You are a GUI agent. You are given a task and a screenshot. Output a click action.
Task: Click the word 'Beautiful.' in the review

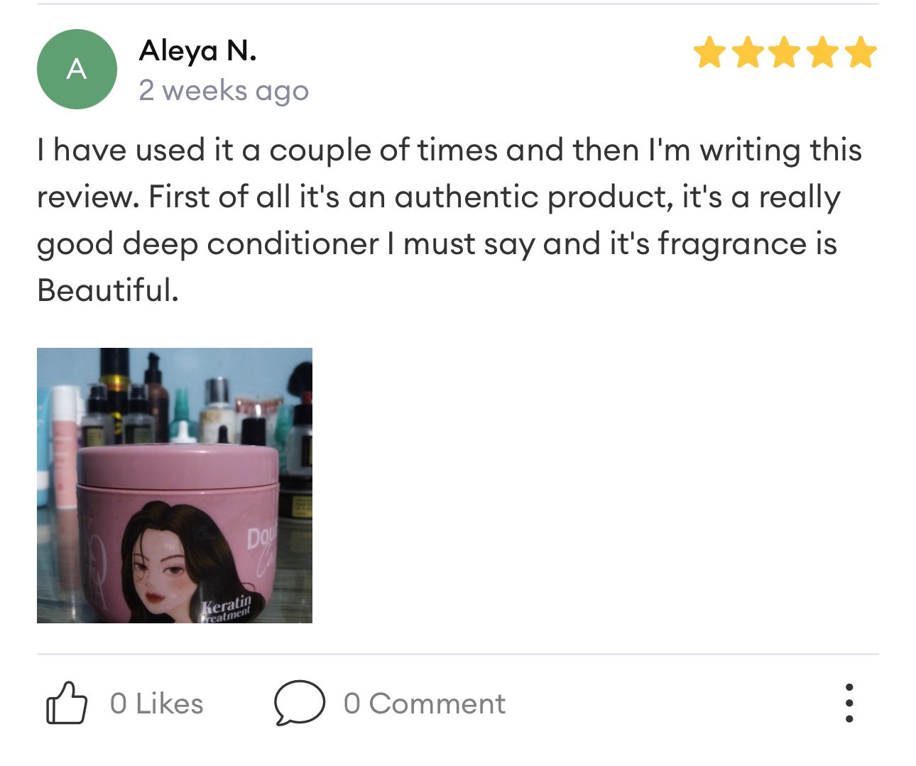pos(108,290)
